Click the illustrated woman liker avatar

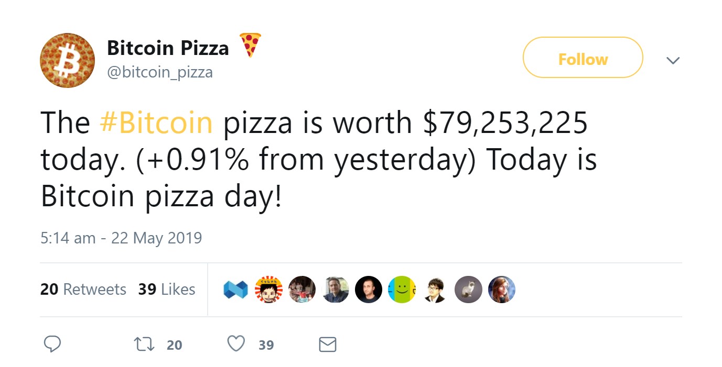(x=502, y=290)
